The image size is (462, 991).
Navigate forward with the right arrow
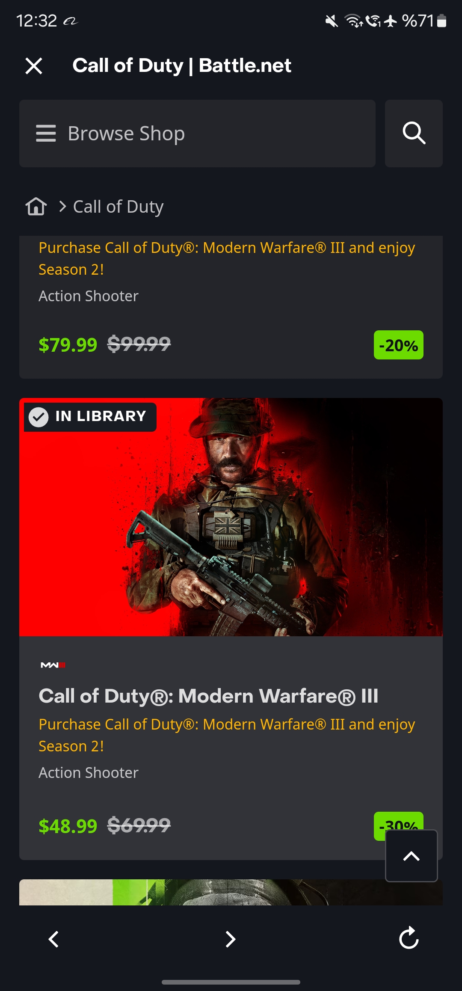[x=231, y=939]
